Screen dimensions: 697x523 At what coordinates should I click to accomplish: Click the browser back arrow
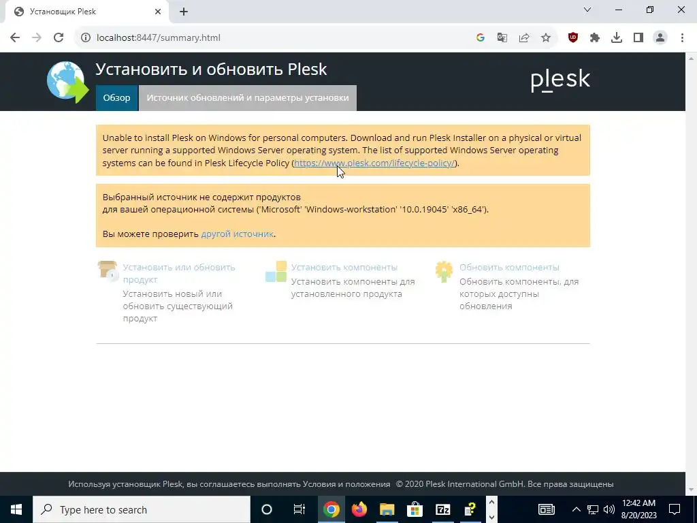coord(15,38)
